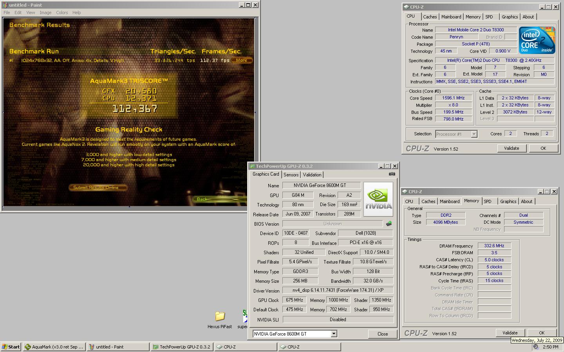Click Submit Results Online
564x352 pixels.
[x=99, y=187]
